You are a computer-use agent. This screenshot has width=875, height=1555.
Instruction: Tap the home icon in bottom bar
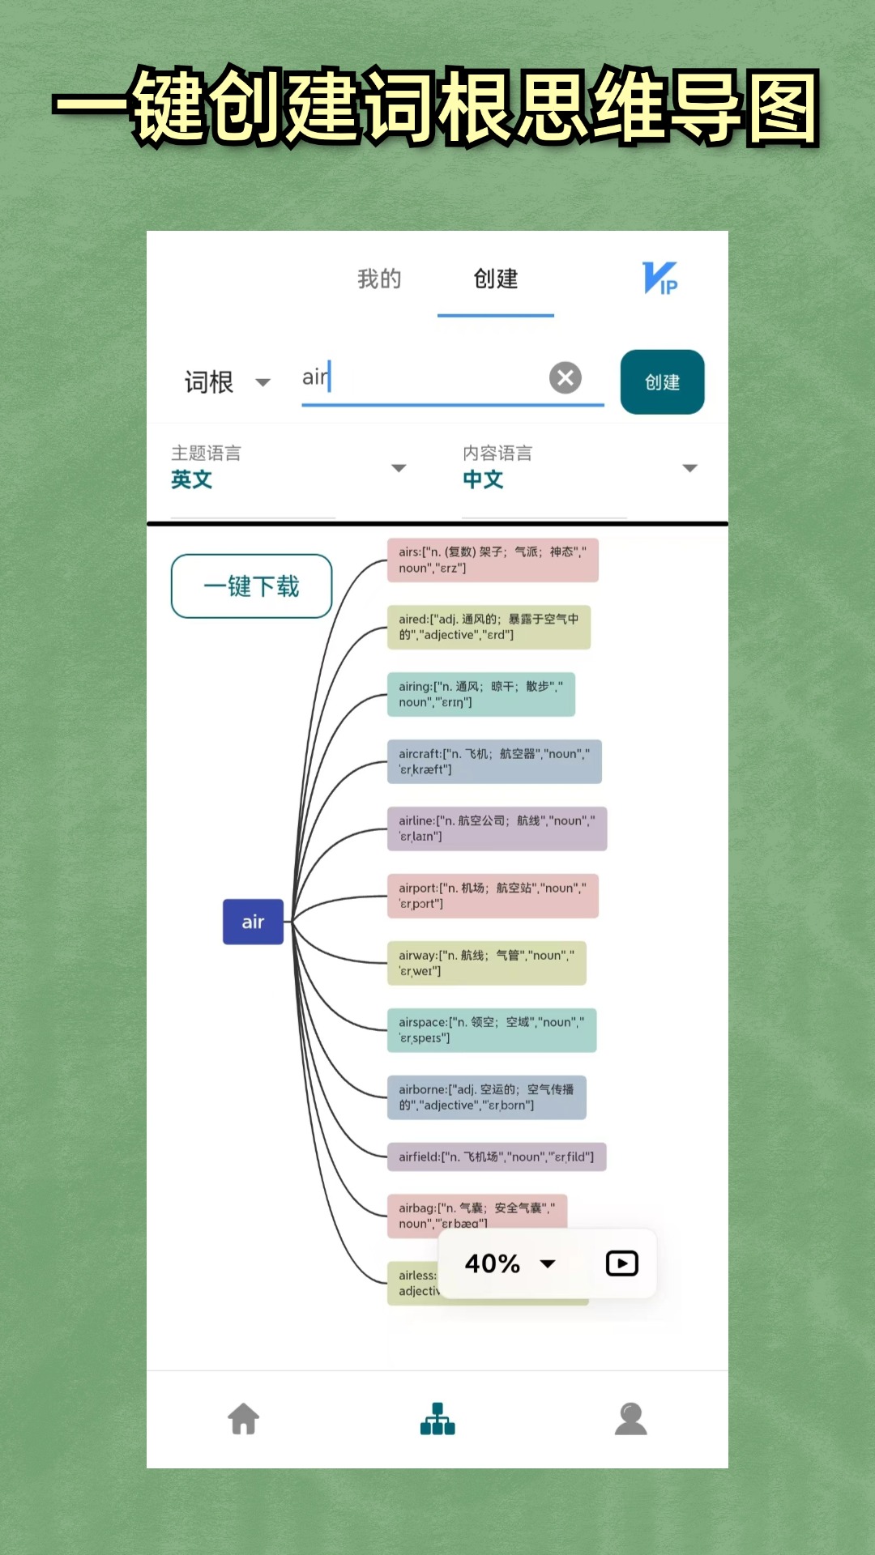point(243,1419)
